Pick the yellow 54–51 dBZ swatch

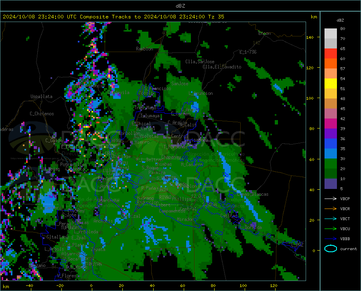pos(331,84)
